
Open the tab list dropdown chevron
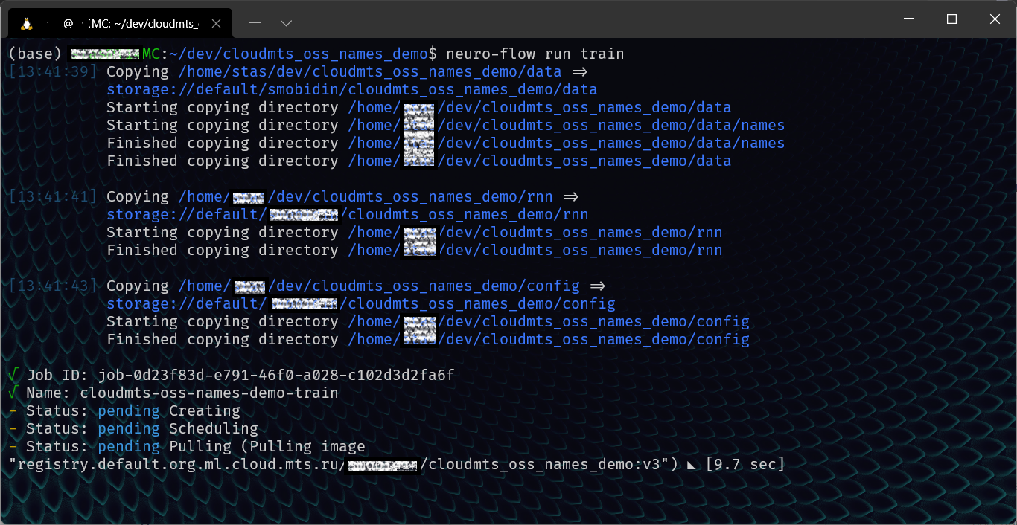(287, 22)
